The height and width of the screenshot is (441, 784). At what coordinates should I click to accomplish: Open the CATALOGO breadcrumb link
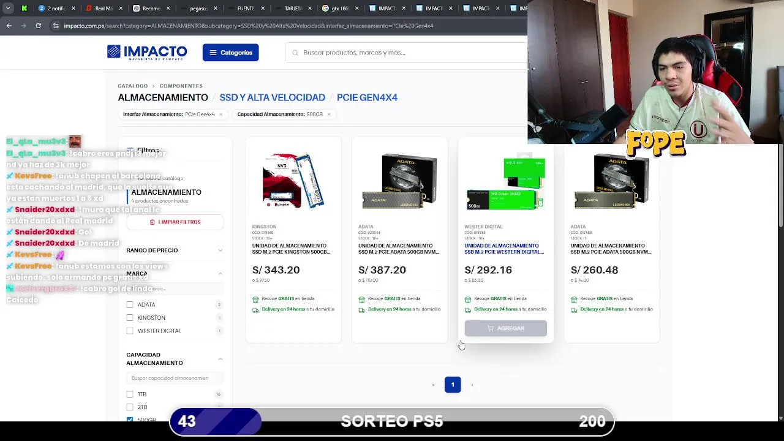tap(133, 86)
